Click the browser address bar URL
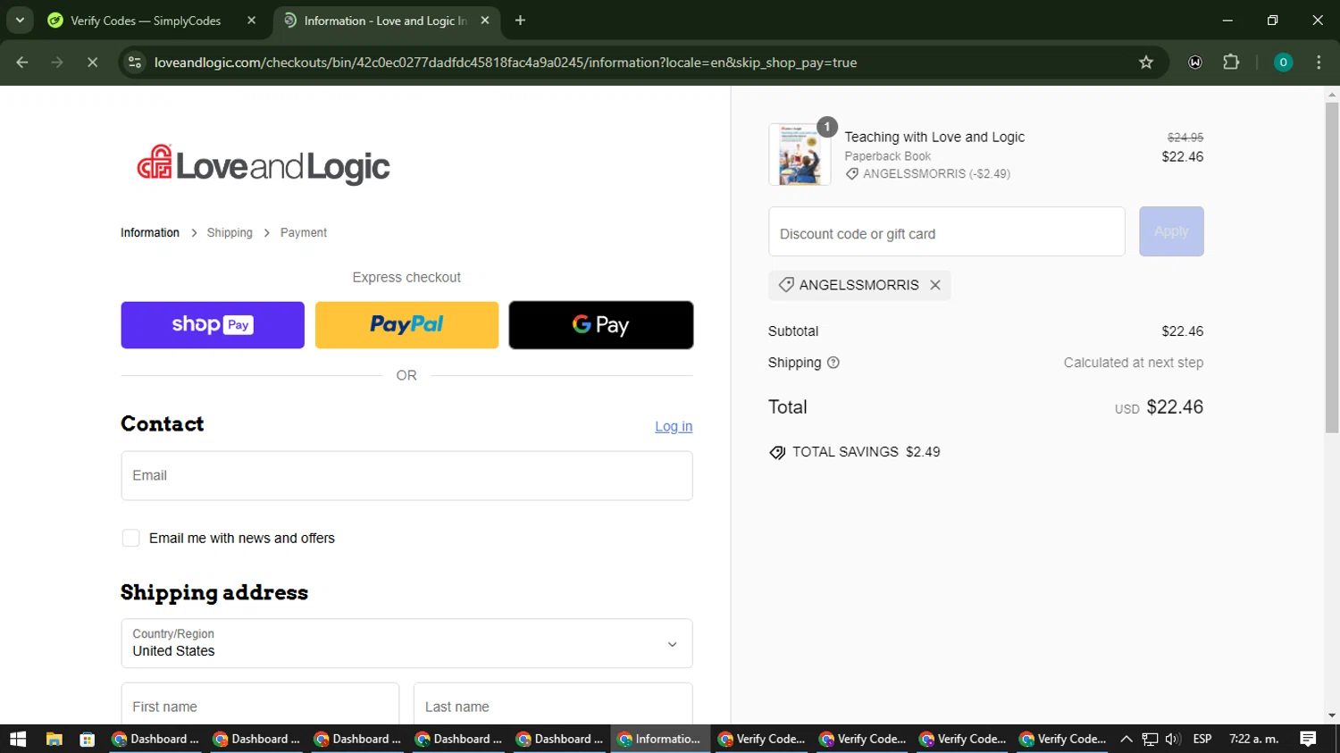 click(x=506, y=63)
